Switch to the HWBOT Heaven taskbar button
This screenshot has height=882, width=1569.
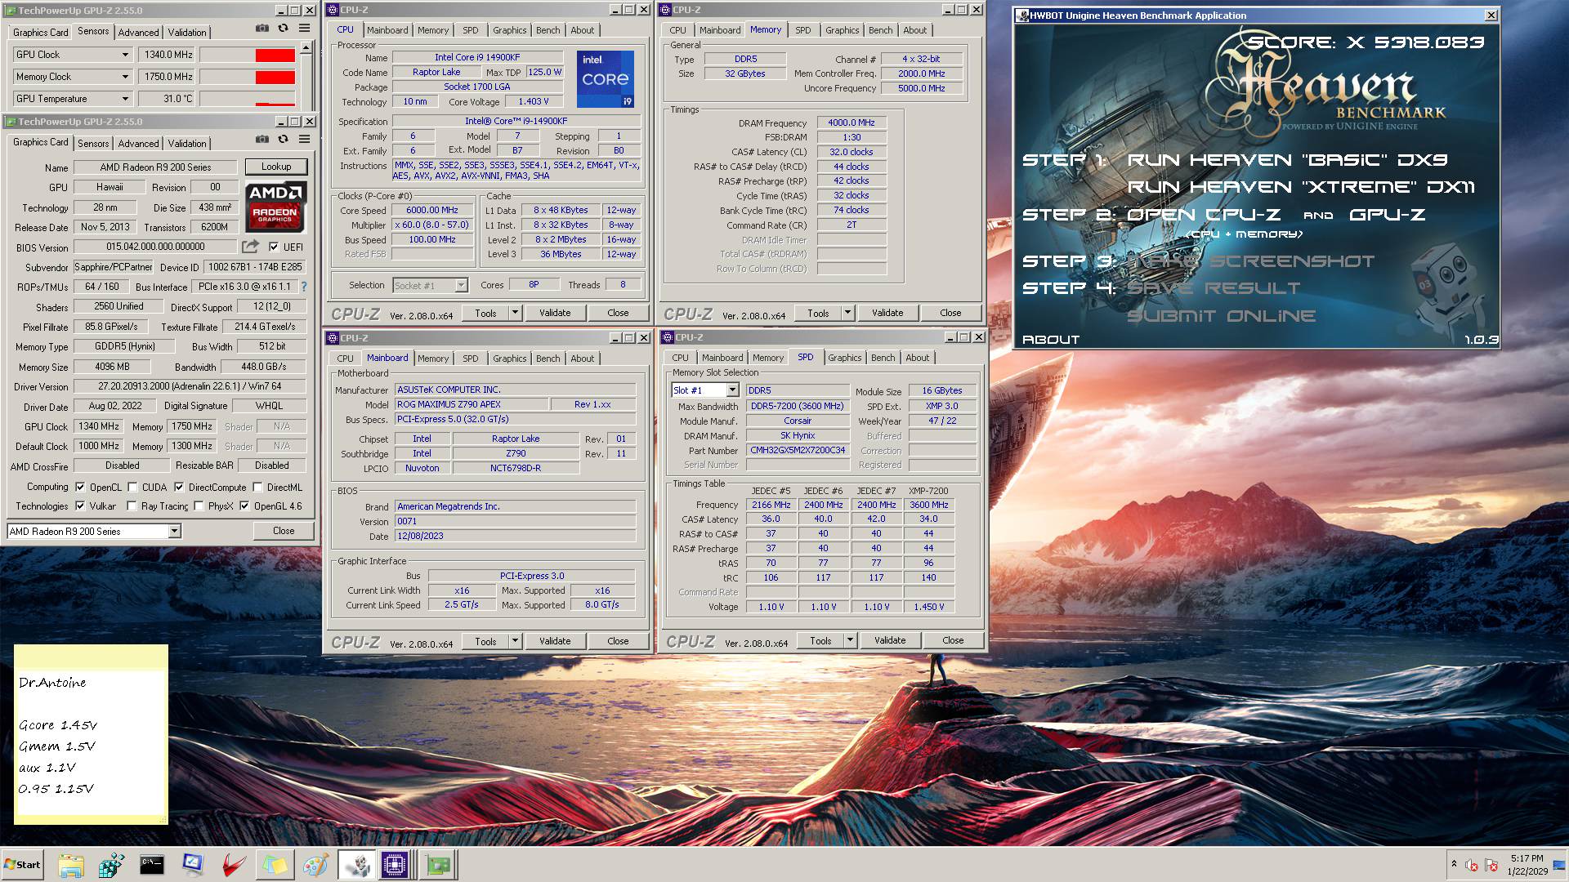(x=356, y=865)
